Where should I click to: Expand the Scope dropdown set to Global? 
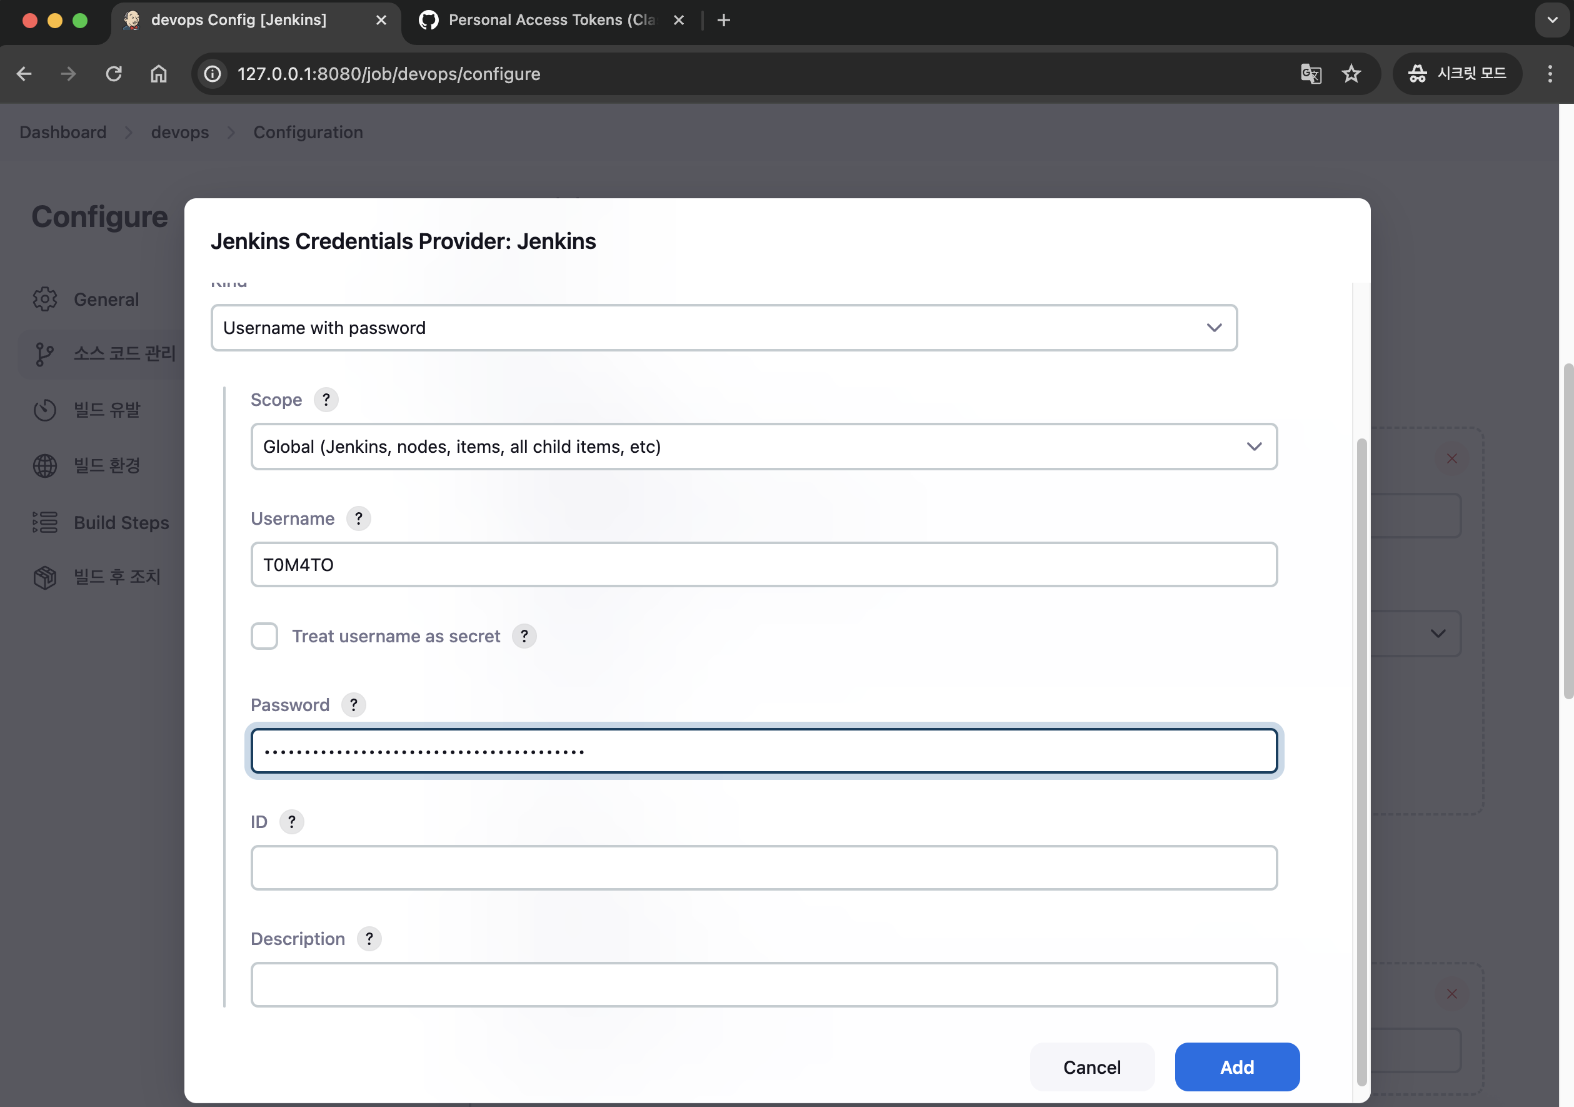coord(763,447)
